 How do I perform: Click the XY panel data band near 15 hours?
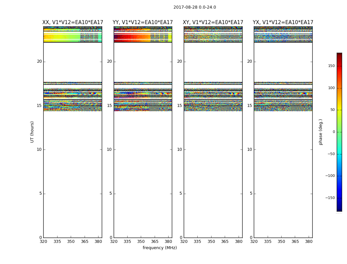tap(213, 105)
